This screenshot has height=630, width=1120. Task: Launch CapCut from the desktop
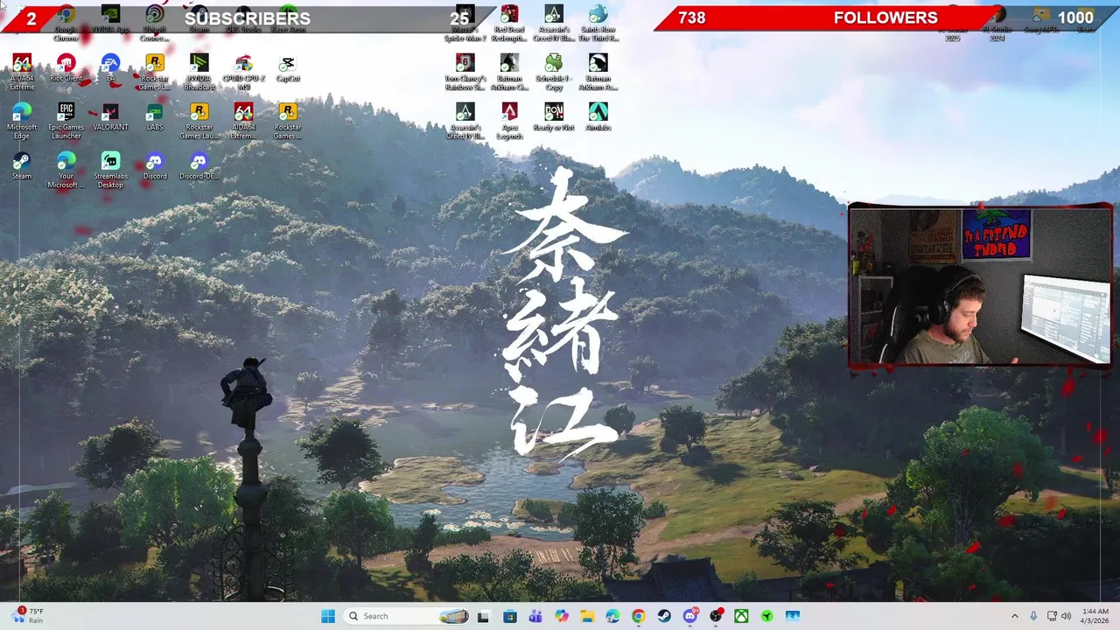click(288, 68)
